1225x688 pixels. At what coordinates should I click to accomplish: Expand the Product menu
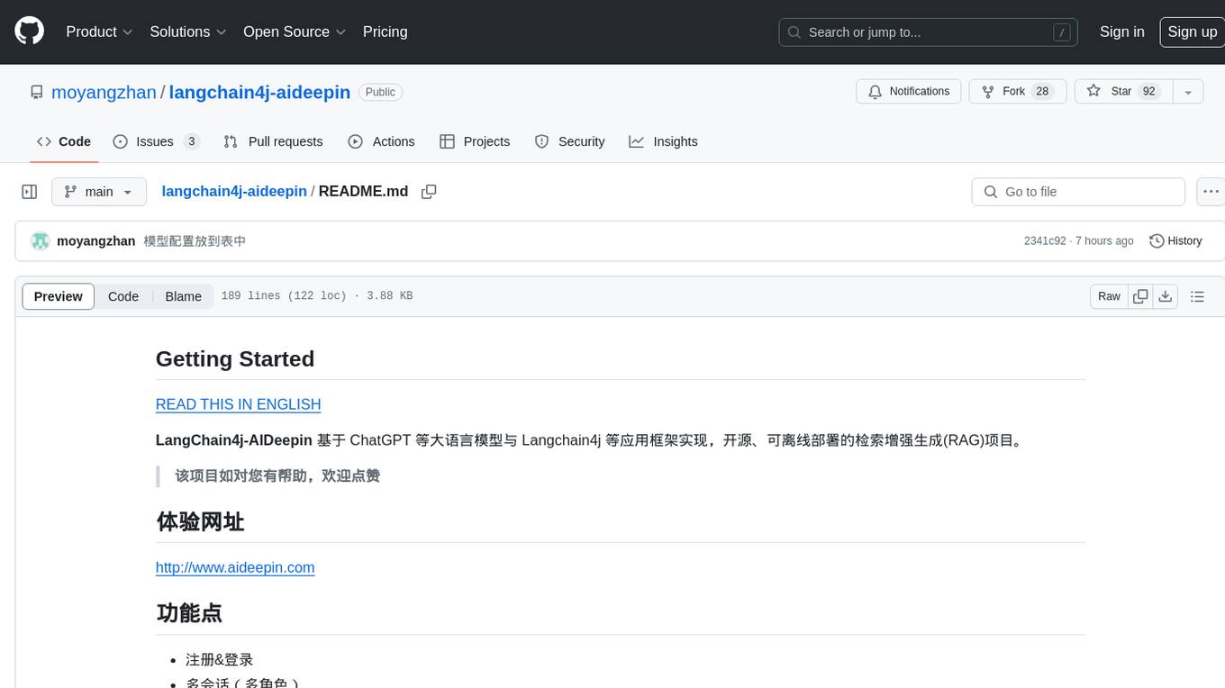[x=99, y=32]
